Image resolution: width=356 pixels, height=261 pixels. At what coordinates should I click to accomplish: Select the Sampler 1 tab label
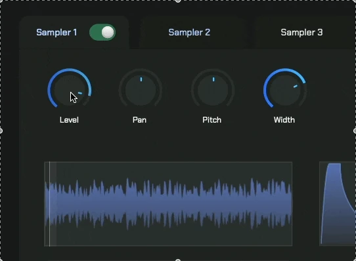[56, 32]
